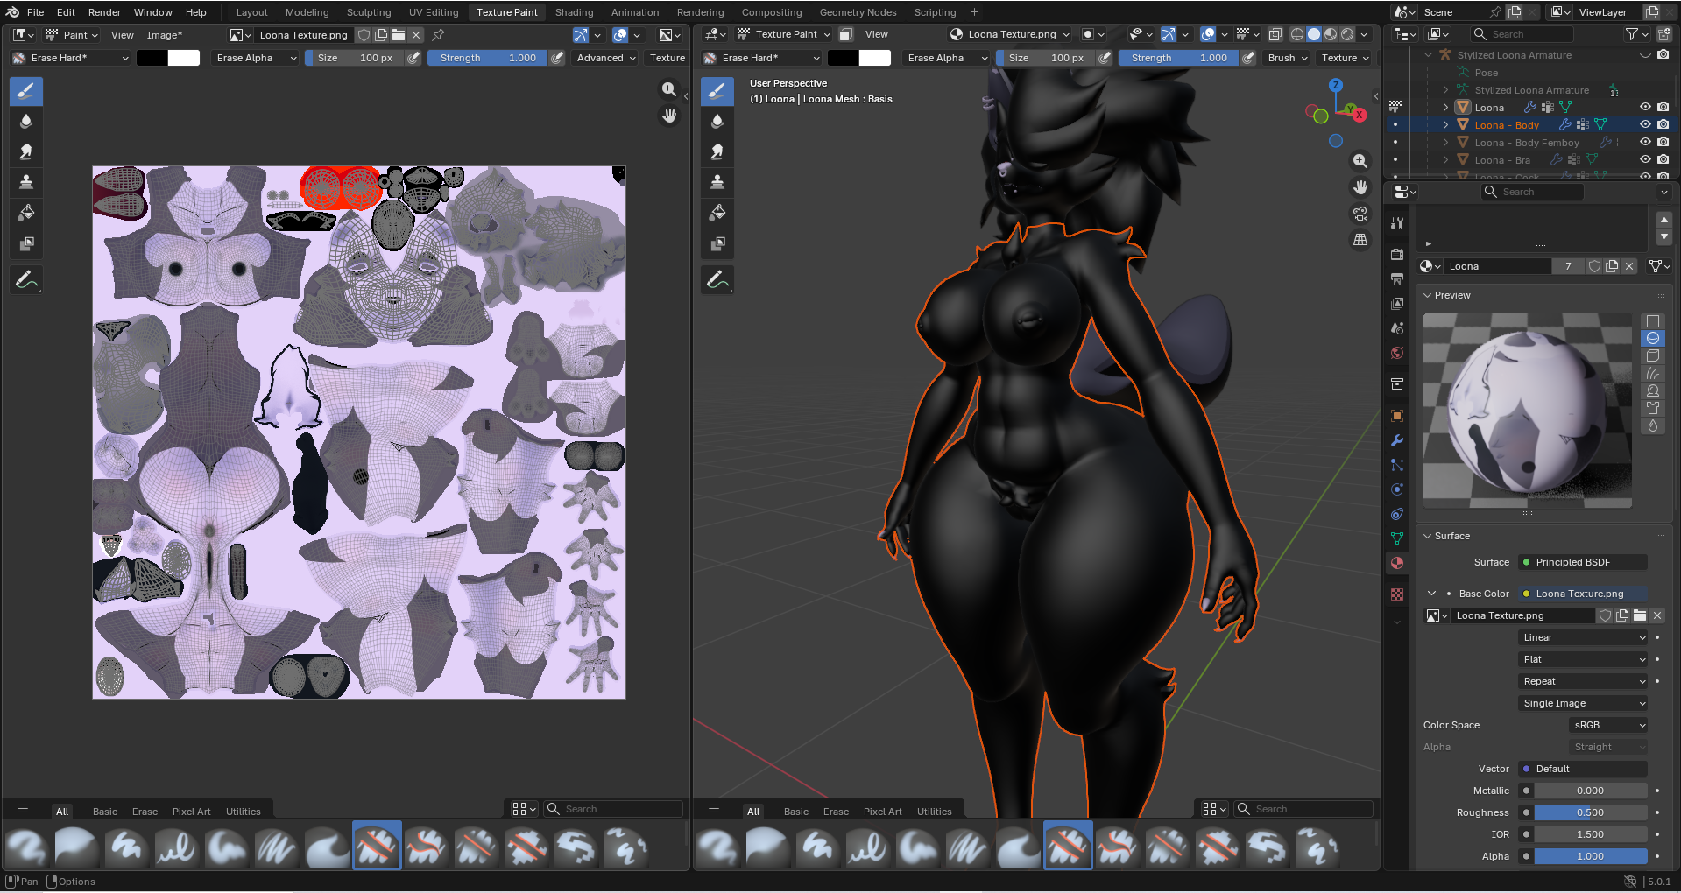Viewport: 1681px width, 893px height.
Task: Open the Physics properties tab
Action: click(x=1397, y=489)
